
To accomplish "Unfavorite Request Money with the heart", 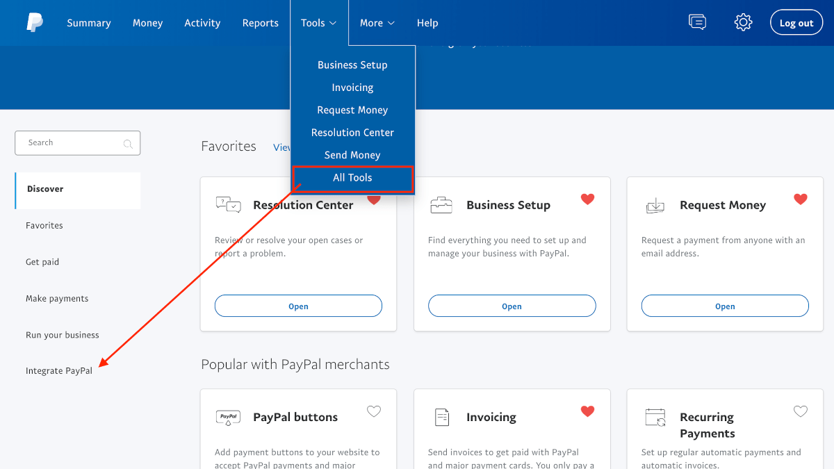I will tap(801, 199).
